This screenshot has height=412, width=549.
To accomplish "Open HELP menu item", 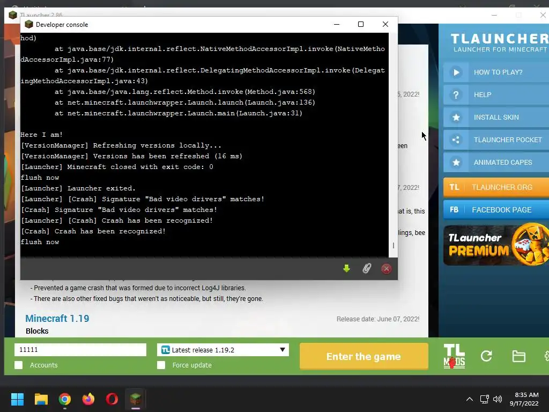I will point(496,95).
